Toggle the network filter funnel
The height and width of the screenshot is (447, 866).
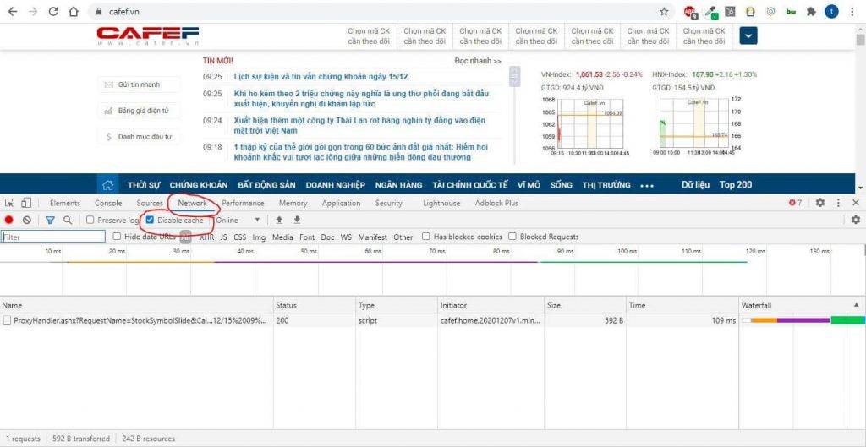[50, 221]
